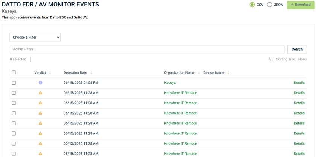Click the Download button

301,5
